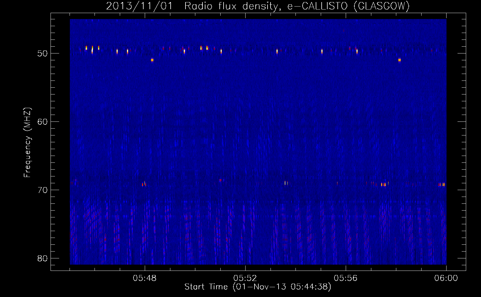The width and height of the screenshot is (481, 297).
Task: Click the 70 frequency tick label
Action: (x=43, y=190)
